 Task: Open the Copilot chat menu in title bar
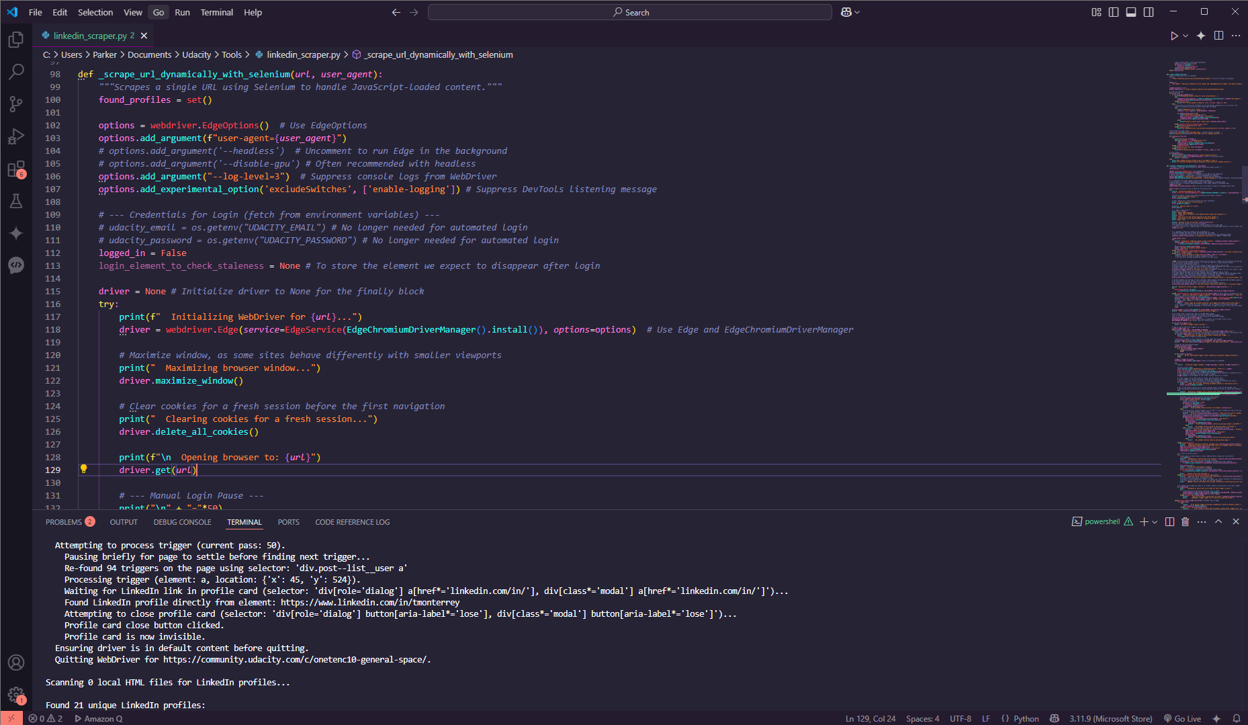850,12
